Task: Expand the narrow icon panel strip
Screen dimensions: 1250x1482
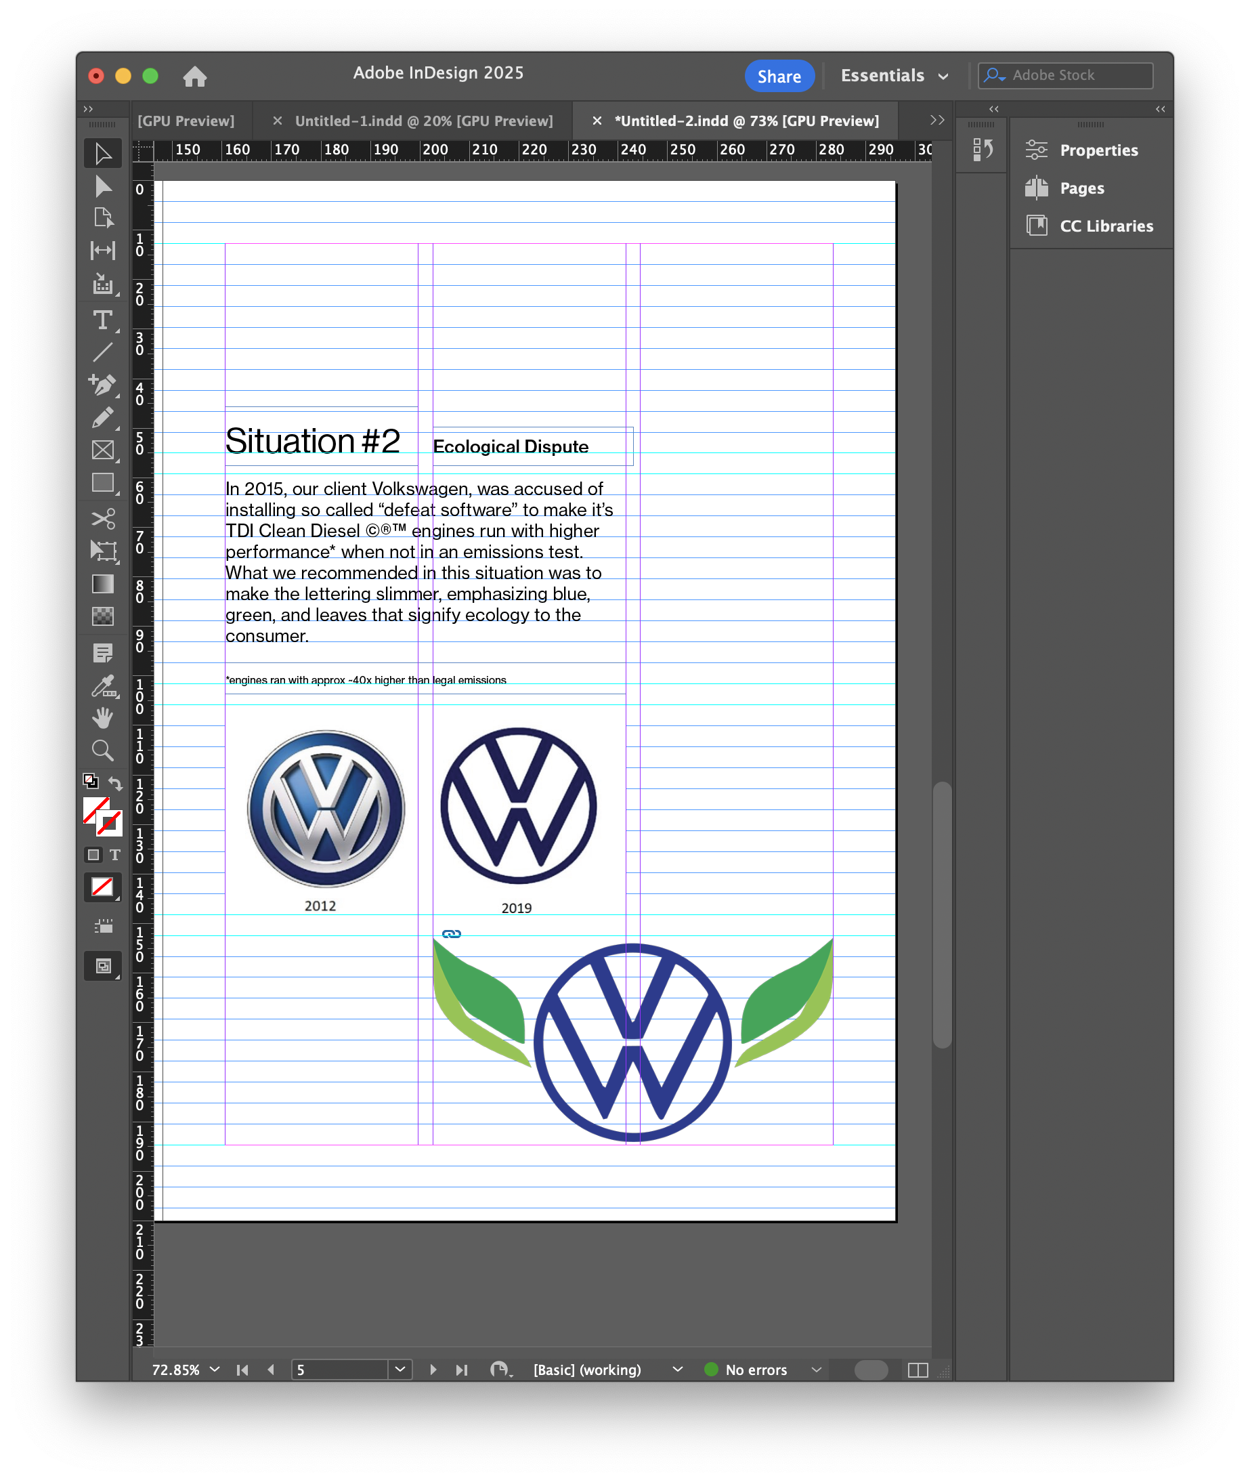Action: point(994,109)
